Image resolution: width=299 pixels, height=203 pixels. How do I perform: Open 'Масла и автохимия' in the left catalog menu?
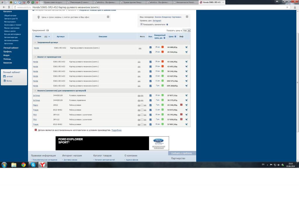[x=11, y=28]
